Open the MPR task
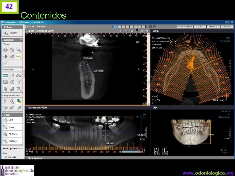The image size is (235, 176). 12,120
